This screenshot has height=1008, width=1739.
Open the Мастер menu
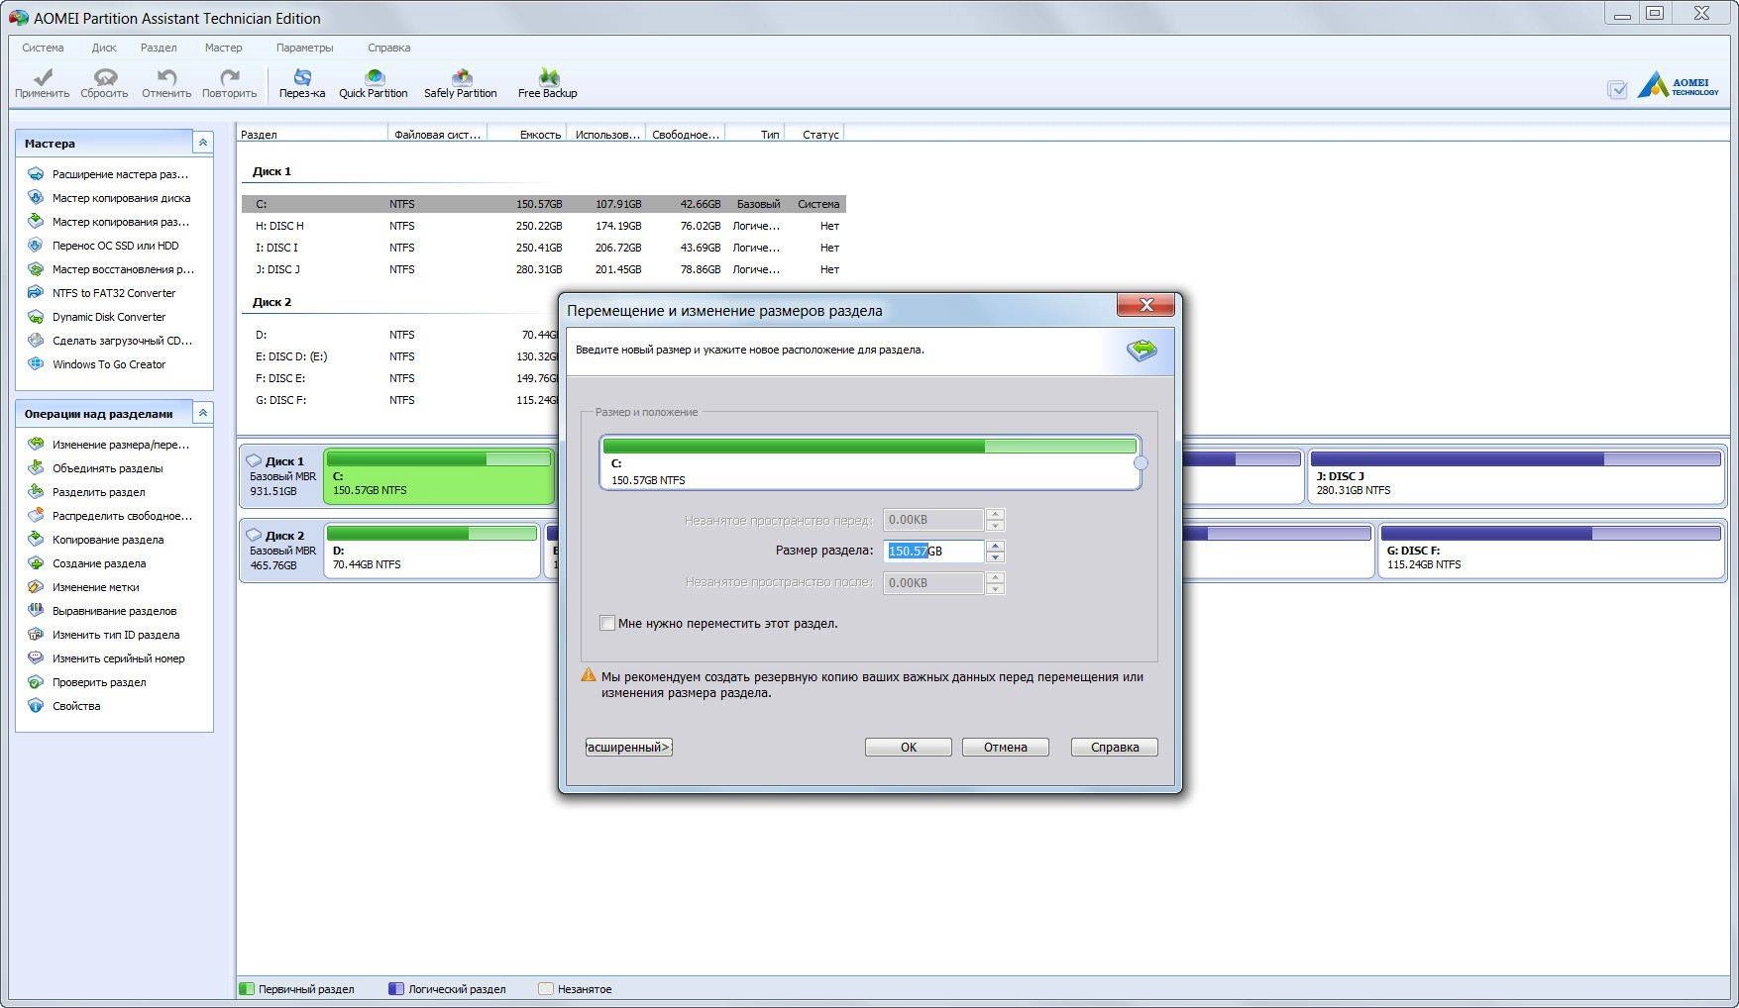(x=223, y=48)
